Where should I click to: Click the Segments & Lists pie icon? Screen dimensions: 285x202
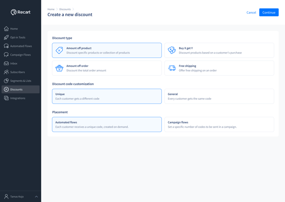[6, 81]
